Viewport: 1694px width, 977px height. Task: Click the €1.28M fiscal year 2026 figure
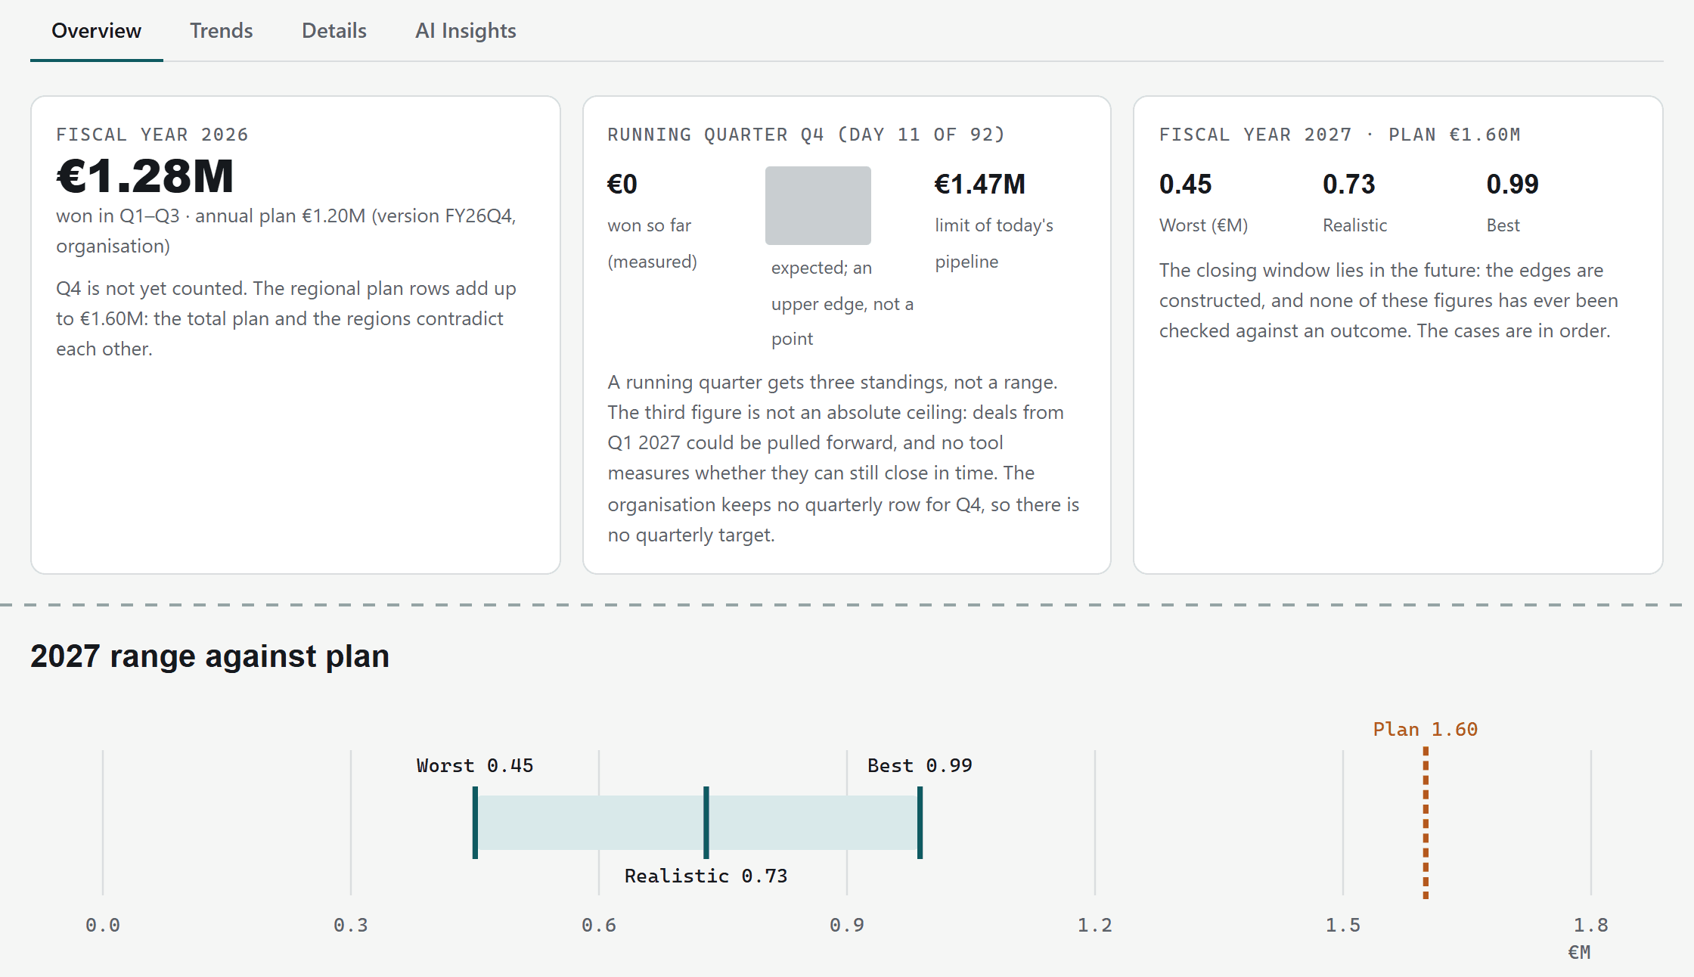145,176
